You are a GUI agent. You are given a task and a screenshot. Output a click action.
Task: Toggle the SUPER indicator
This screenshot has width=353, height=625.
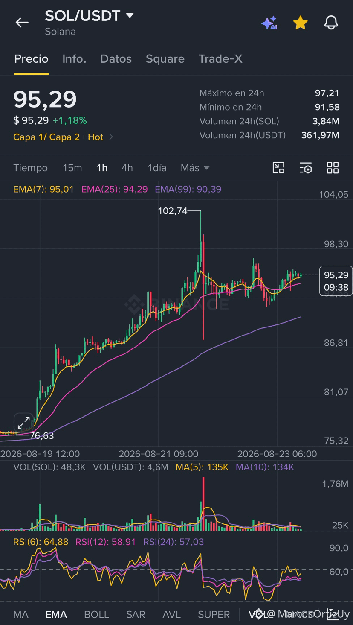click(x=214, y=614)
